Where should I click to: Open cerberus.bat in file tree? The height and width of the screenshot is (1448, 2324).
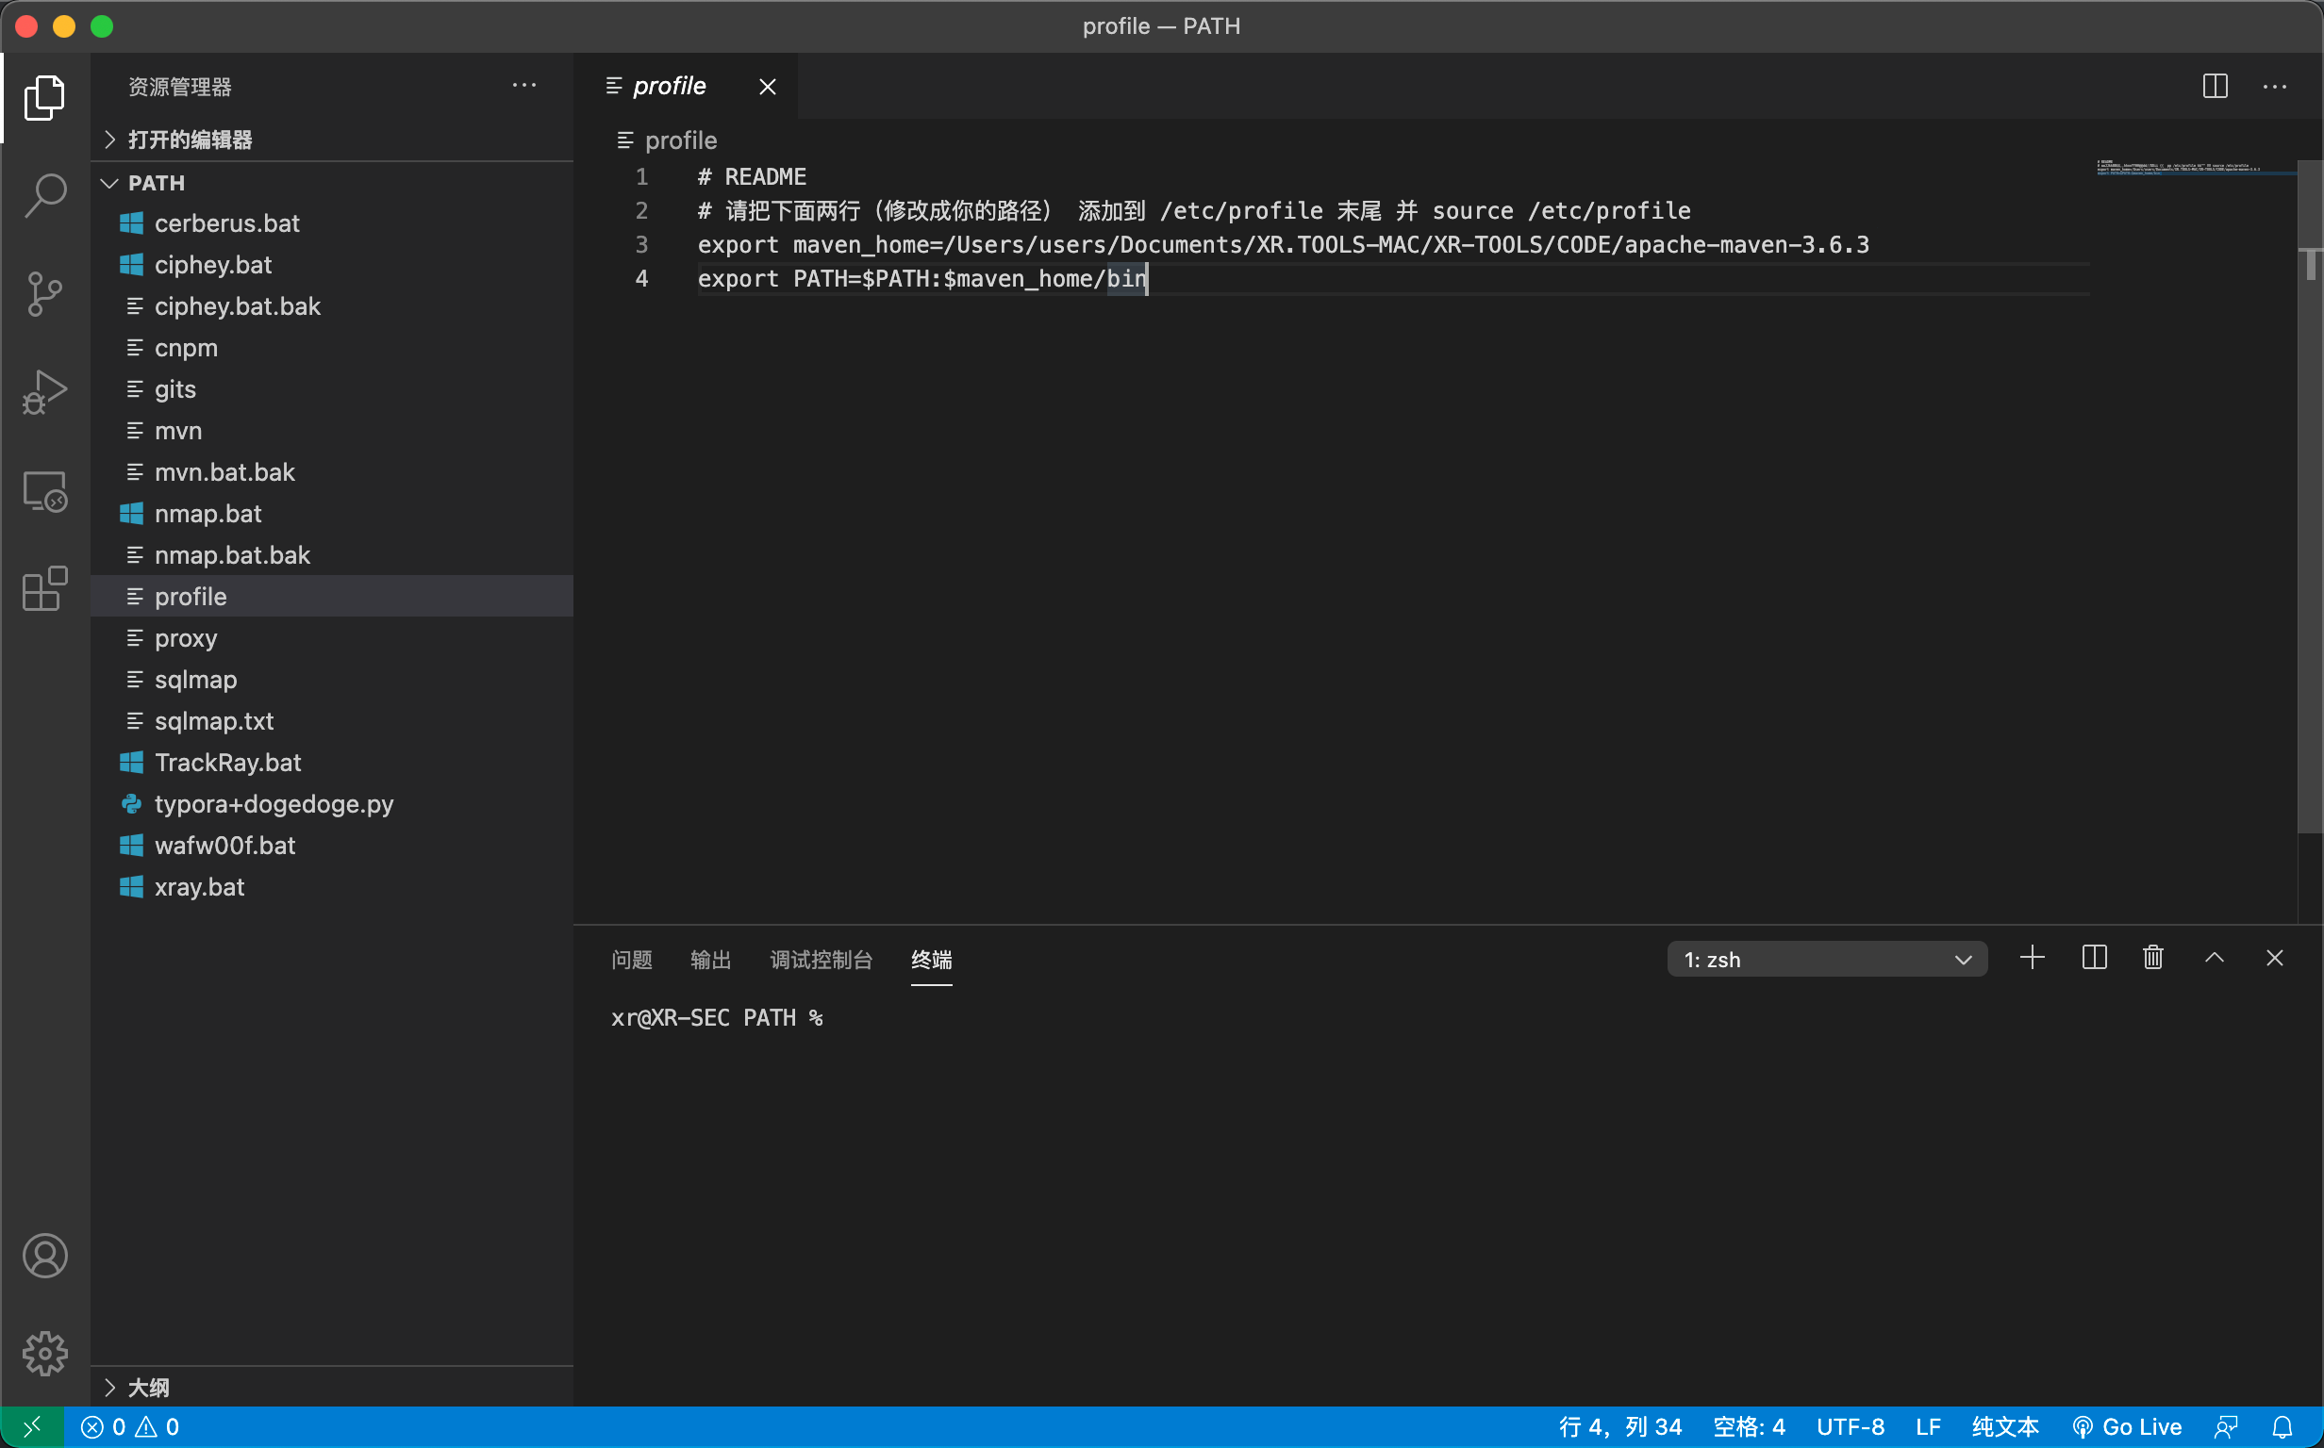click(331, 223)
